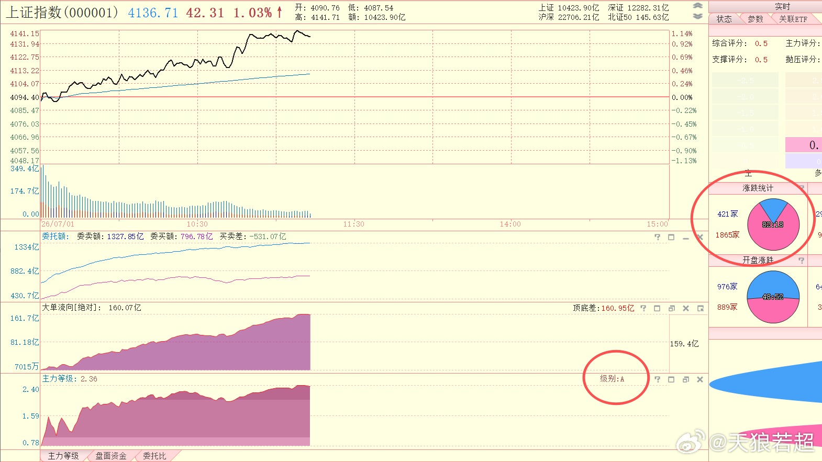Open help for 开盘涨跌 section
This screenshot has width=822, height=462.
[x=801, y=261]
